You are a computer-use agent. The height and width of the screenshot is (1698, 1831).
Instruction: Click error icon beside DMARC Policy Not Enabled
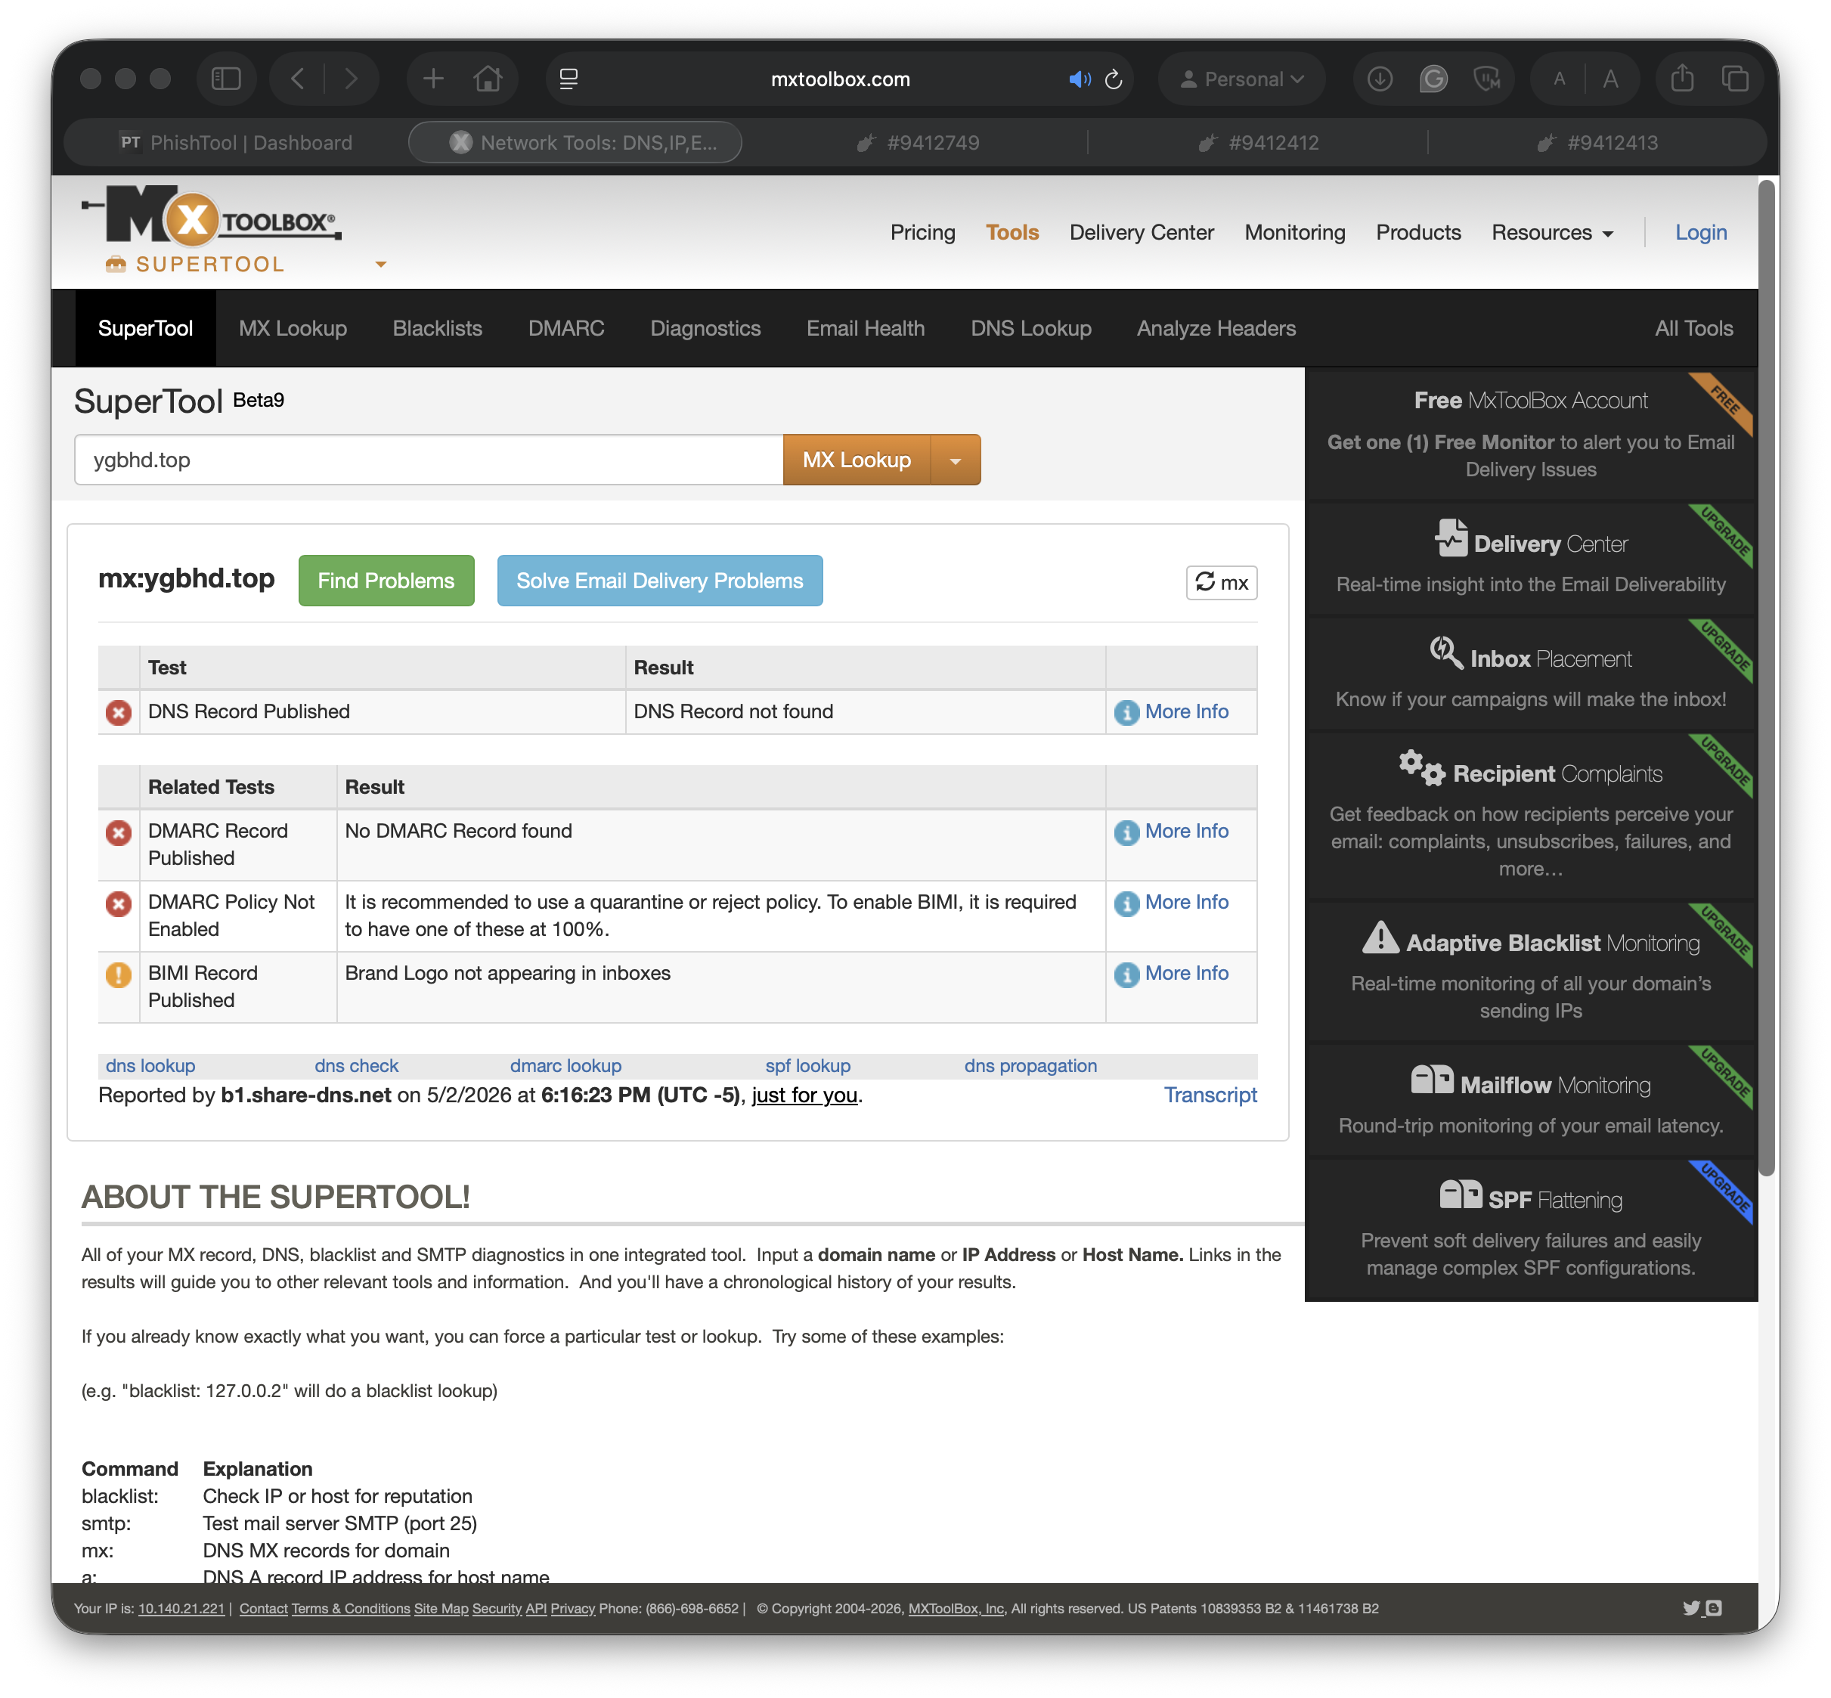[119, 904]
